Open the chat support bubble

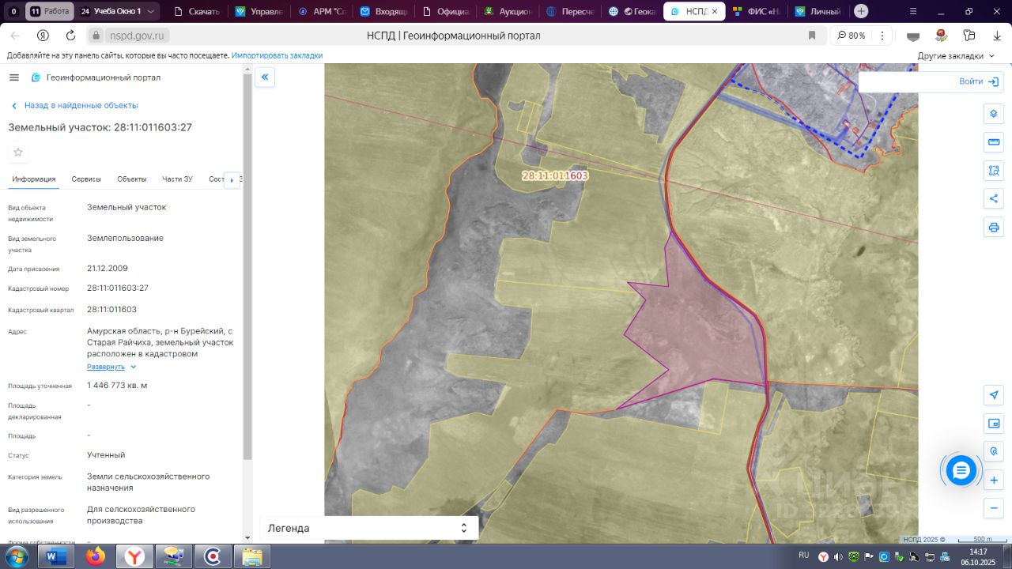(x=961, y=471)
